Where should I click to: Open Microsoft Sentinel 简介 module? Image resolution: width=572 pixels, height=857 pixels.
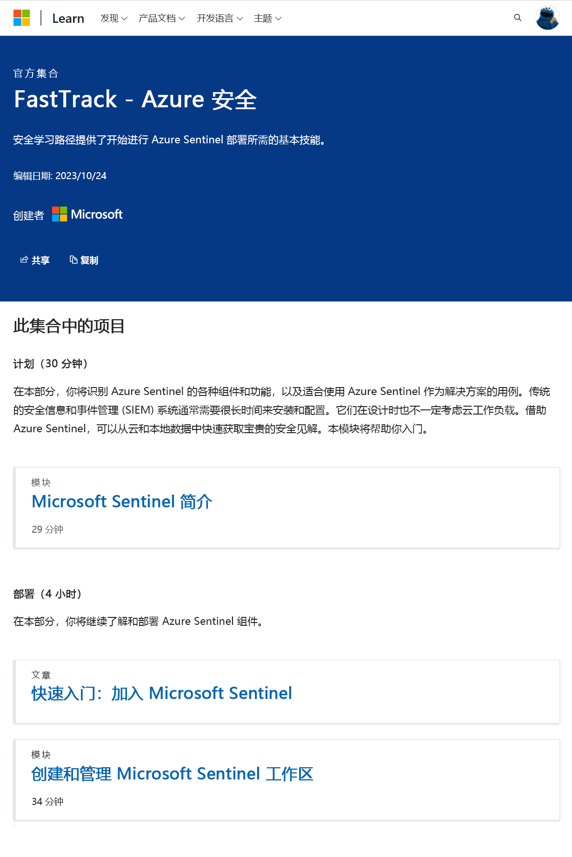[x=122, y=502]
